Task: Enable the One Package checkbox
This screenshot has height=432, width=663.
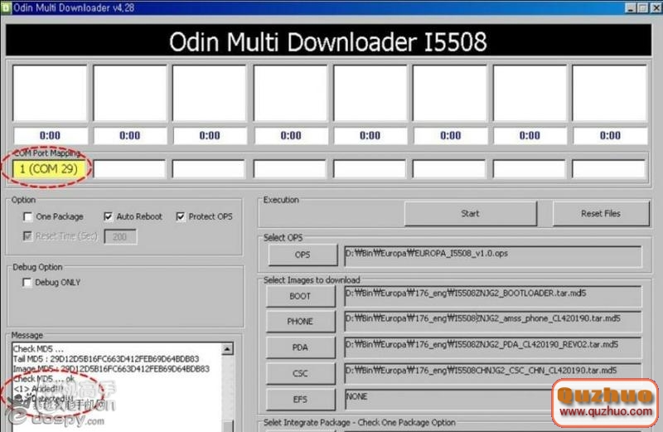Action: click(x=28, y=217)
